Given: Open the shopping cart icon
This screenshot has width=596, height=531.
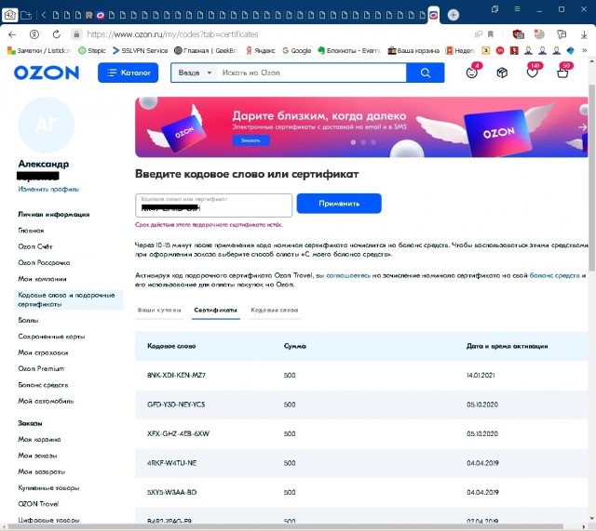Looking at the screenshot, I should pos(563,73).
